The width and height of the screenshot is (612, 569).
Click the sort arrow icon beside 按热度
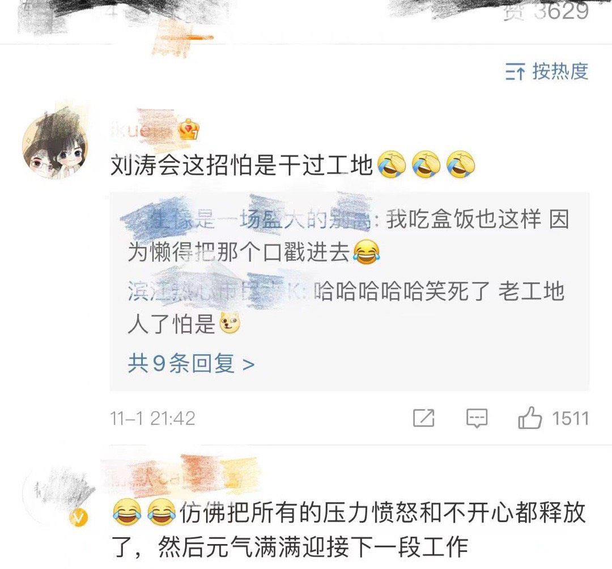(x=515, y=72)
